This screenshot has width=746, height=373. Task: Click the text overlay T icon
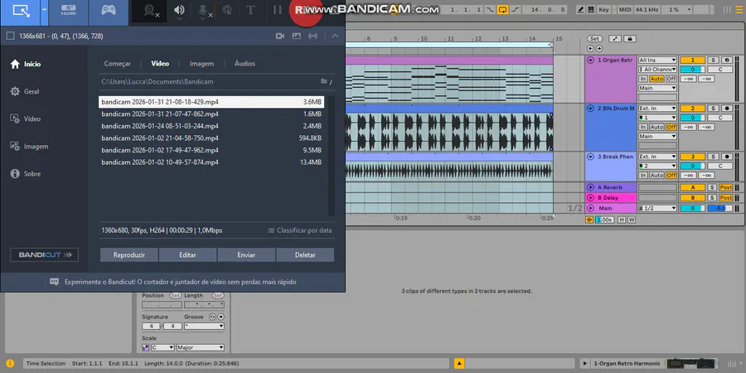(250, 11)
